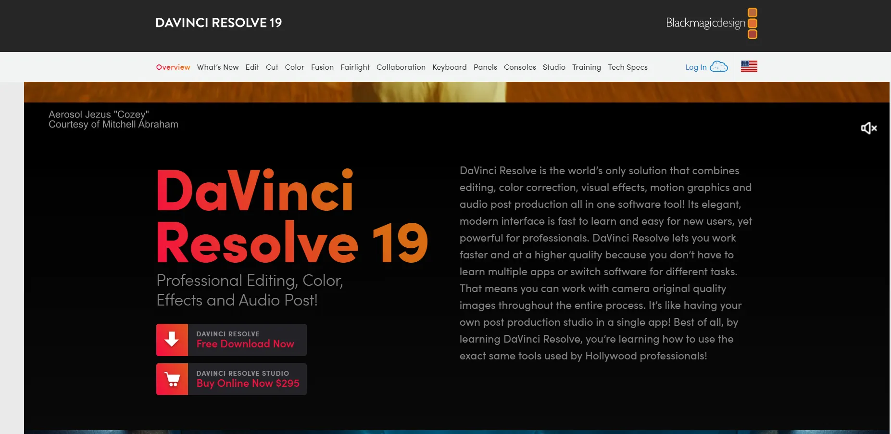This screenshot has height=434, width=891.
Task: Open the Studio tab
Action: click(554, 67)
